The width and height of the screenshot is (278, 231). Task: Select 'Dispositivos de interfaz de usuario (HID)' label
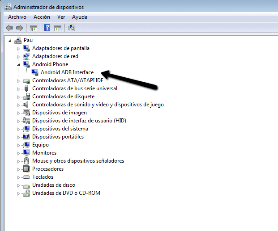[x=79, y=121]
